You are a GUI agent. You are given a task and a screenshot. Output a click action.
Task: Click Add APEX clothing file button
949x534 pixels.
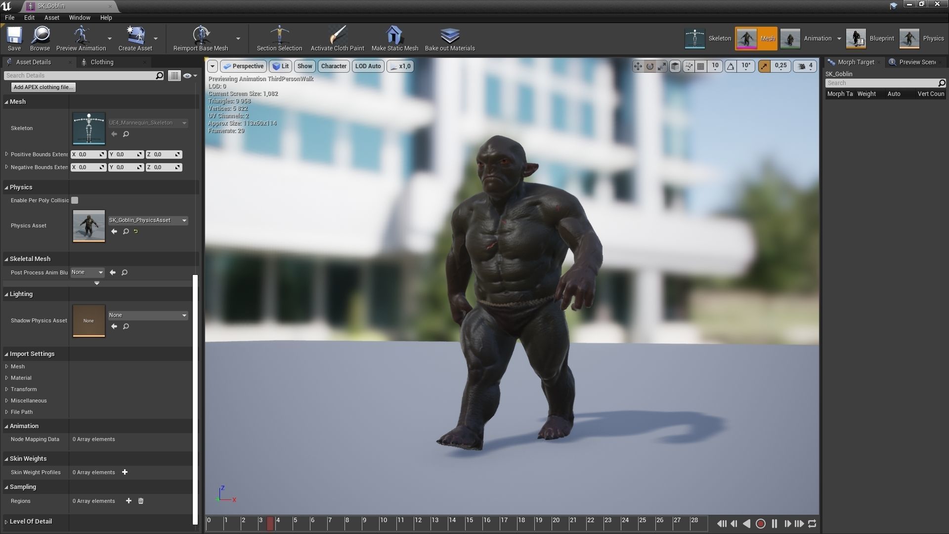(43, 87)
